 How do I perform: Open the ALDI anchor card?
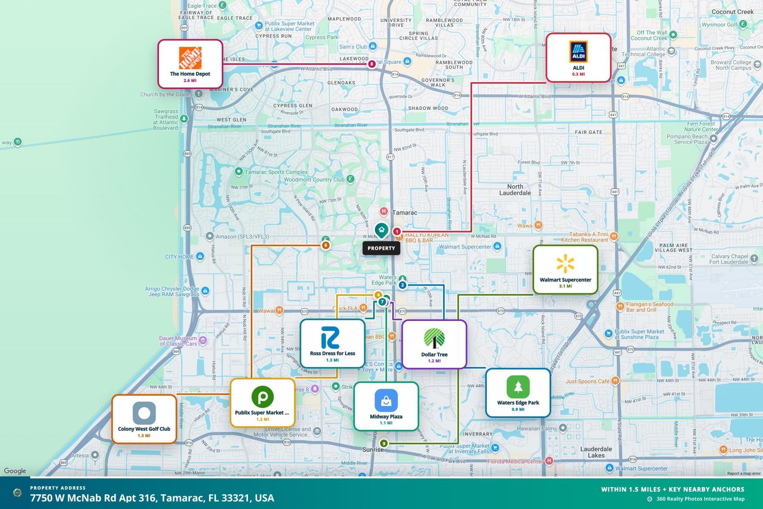coord(578,58)
